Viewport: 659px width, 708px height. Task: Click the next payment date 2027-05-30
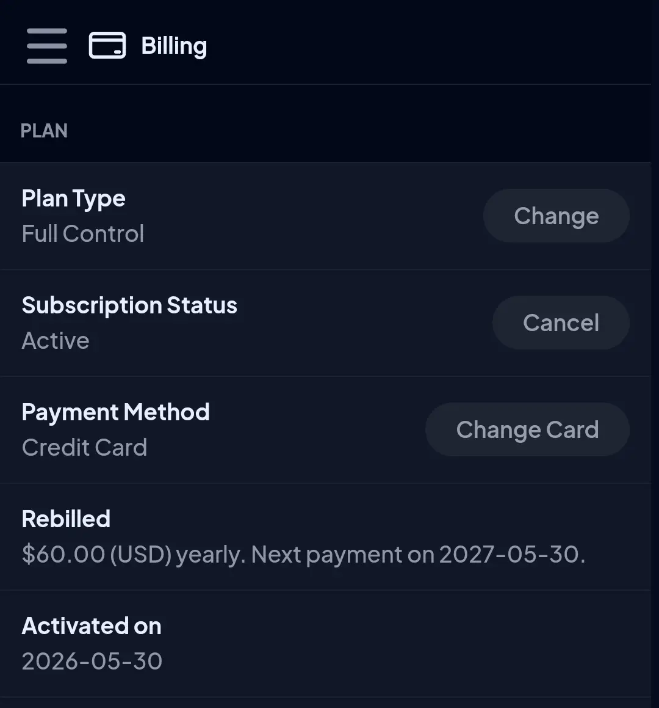coord(510,555)
